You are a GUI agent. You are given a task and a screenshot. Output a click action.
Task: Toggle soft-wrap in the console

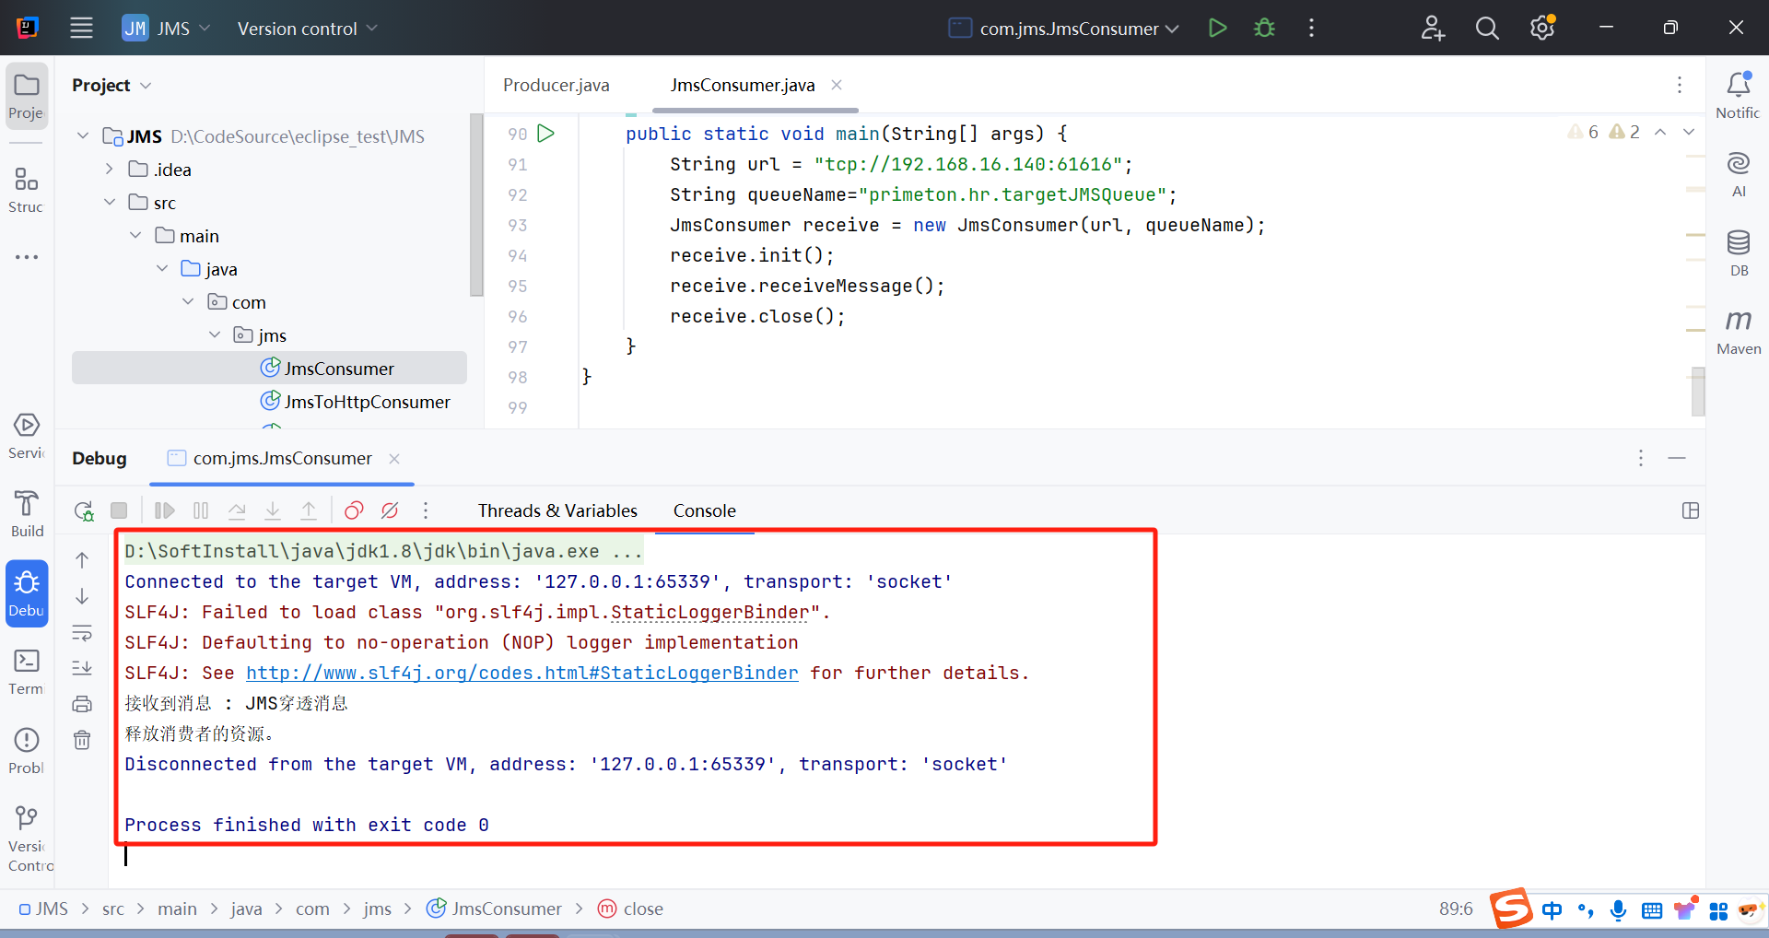[x=82, y=633]
